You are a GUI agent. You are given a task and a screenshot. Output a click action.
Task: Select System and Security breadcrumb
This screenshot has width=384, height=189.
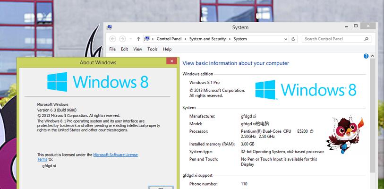click(207, 39)
